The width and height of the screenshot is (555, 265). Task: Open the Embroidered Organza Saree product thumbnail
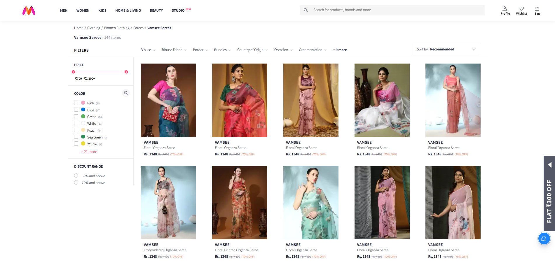pos(168,202)
